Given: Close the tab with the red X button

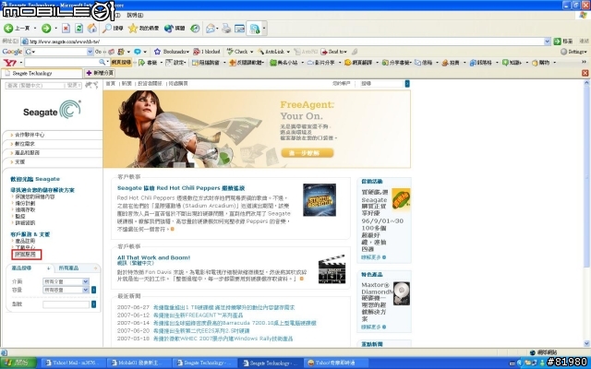Looking at the screenshot, I should tap(585, 73).
